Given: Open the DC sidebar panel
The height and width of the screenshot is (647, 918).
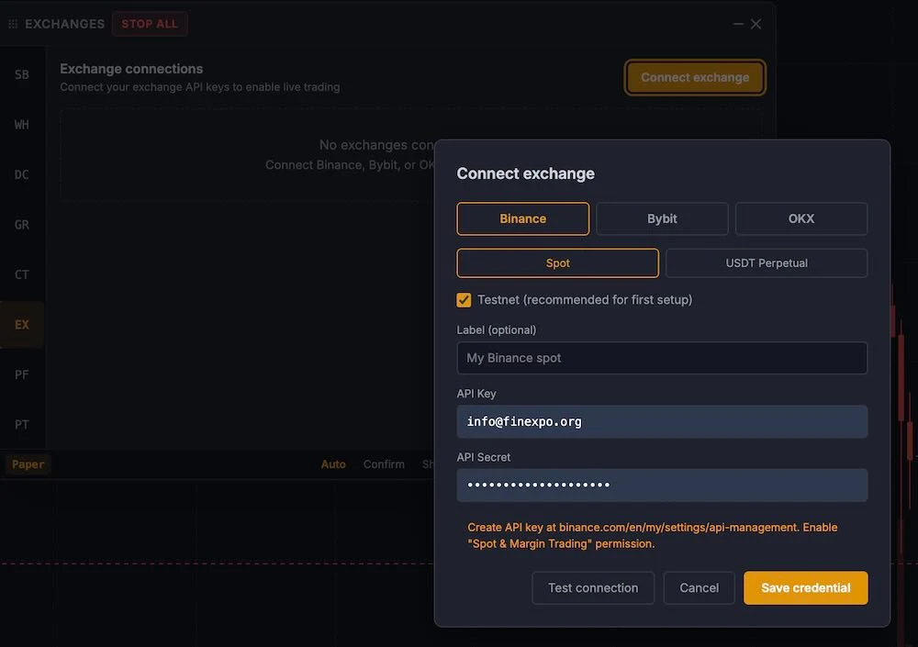Looking at the screenshot, I should coord(22,174).
